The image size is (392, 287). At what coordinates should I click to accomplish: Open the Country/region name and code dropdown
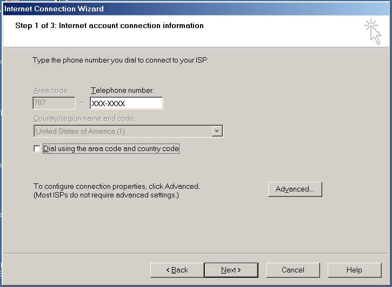pyautogui.click(x=128, y=131)
